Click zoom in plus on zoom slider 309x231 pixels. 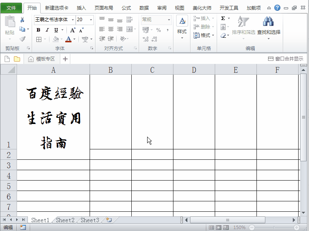click(x=297, y=228)
